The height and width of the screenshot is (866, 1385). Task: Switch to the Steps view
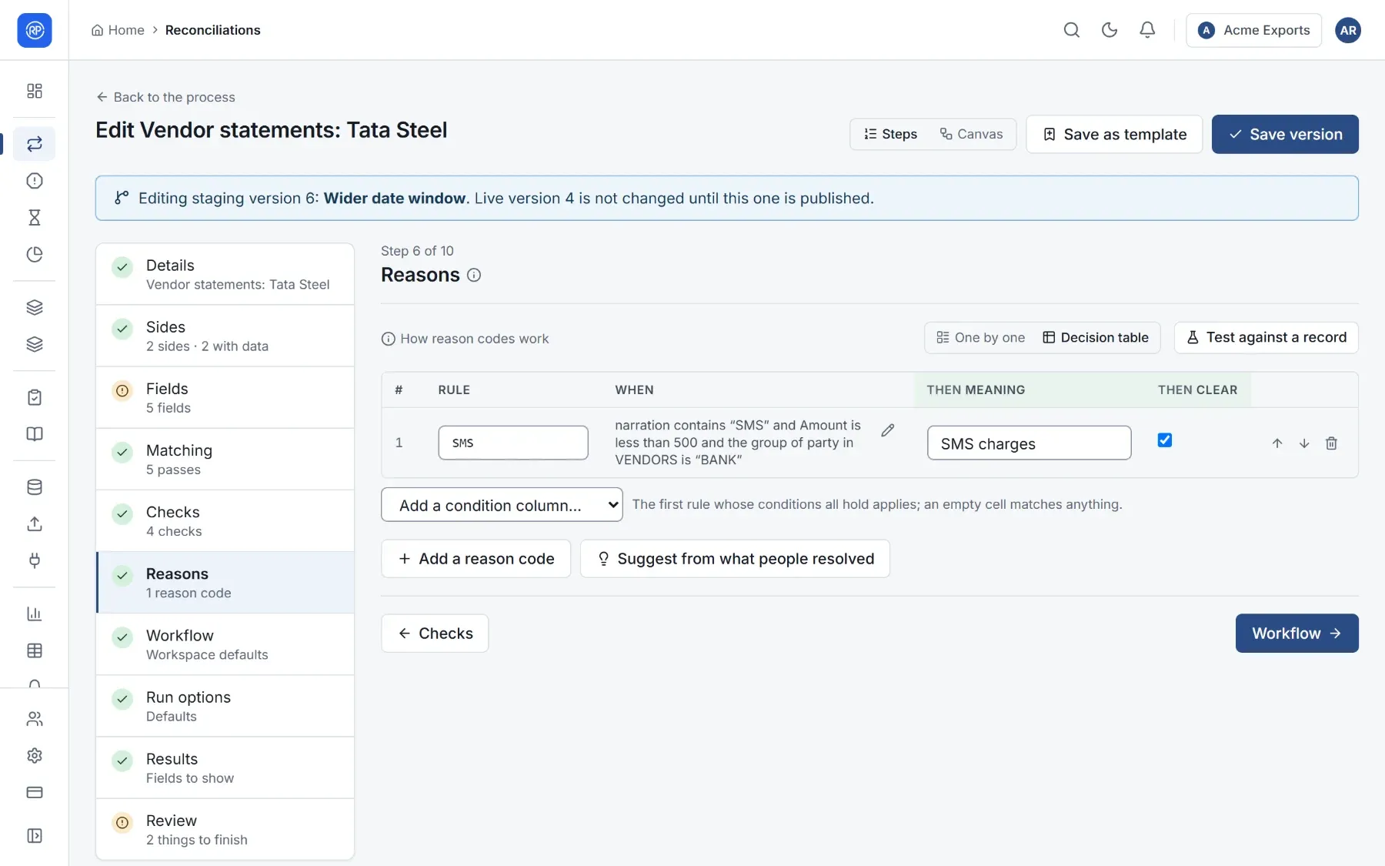[x=890, y=135]
